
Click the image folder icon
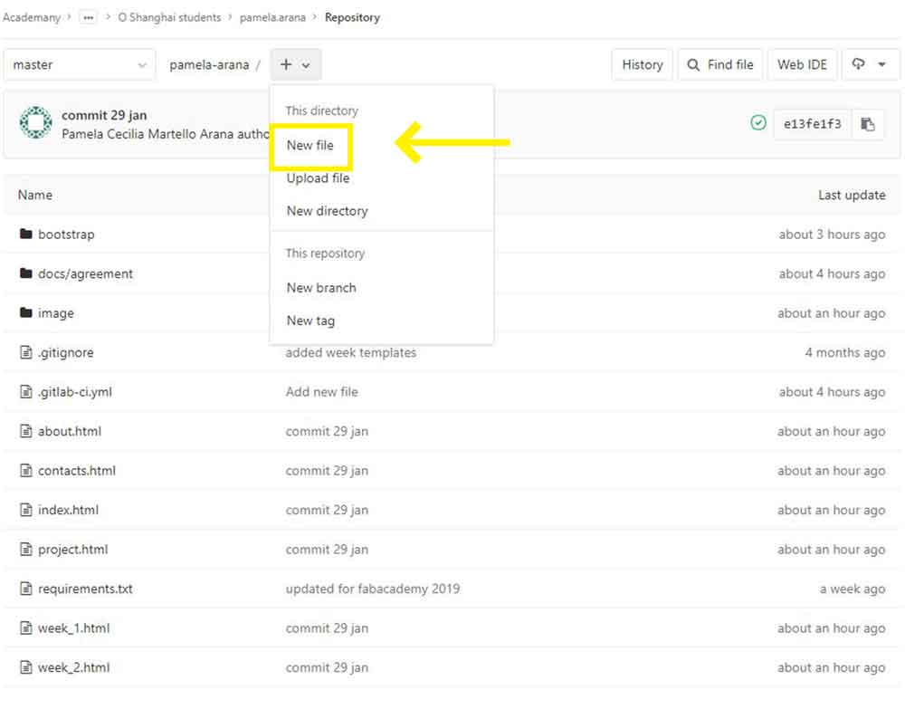(26, 313)
